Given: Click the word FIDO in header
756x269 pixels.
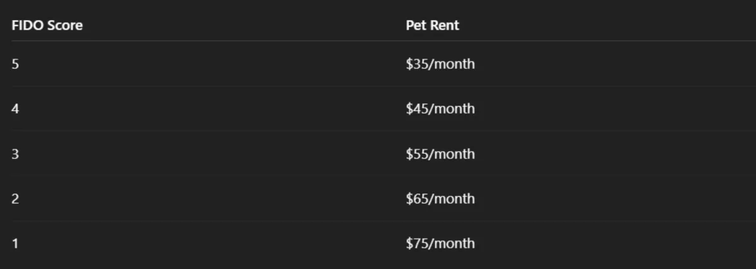Looking at the screenshot, I should pyautogui.click(x=28, y=26).
